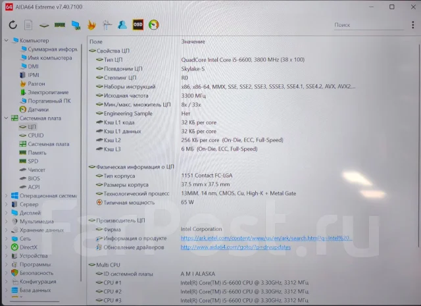Open the Разгон tree item
The image size is (421, 306).
(x=32, y=84)
